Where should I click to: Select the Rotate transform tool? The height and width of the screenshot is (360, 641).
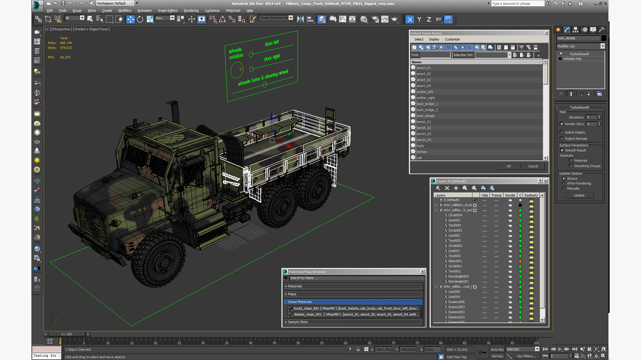coord(140,19)
